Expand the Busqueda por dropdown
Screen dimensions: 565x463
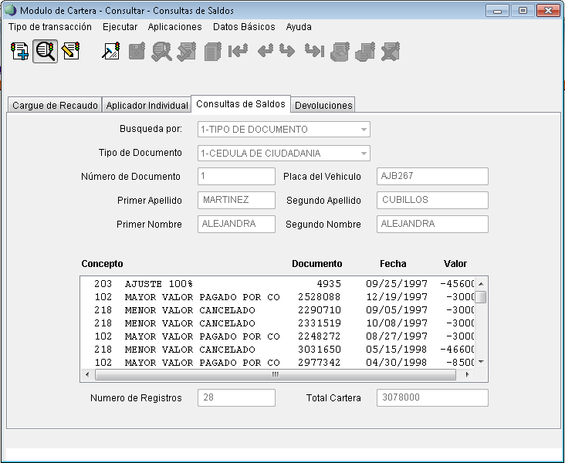364,130
